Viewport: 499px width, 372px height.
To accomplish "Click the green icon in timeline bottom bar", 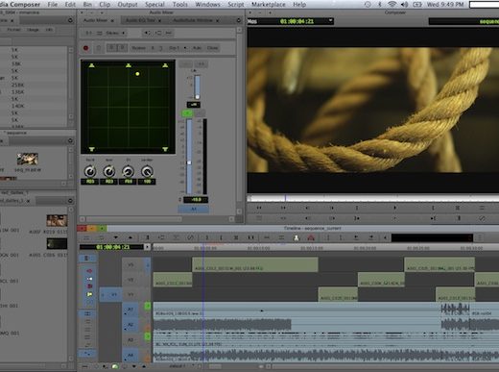I will 114,366.
